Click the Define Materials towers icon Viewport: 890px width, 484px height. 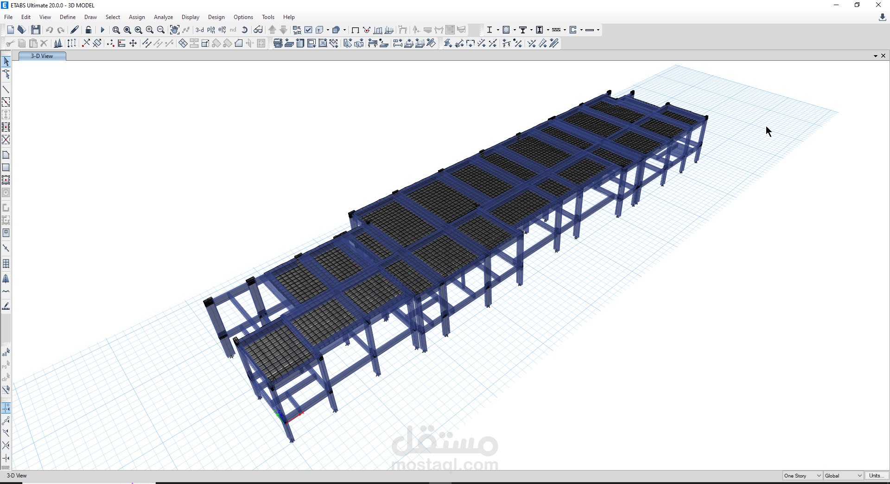(58, 43)
